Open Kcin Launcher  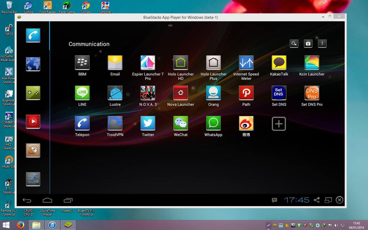pos(312,63)
